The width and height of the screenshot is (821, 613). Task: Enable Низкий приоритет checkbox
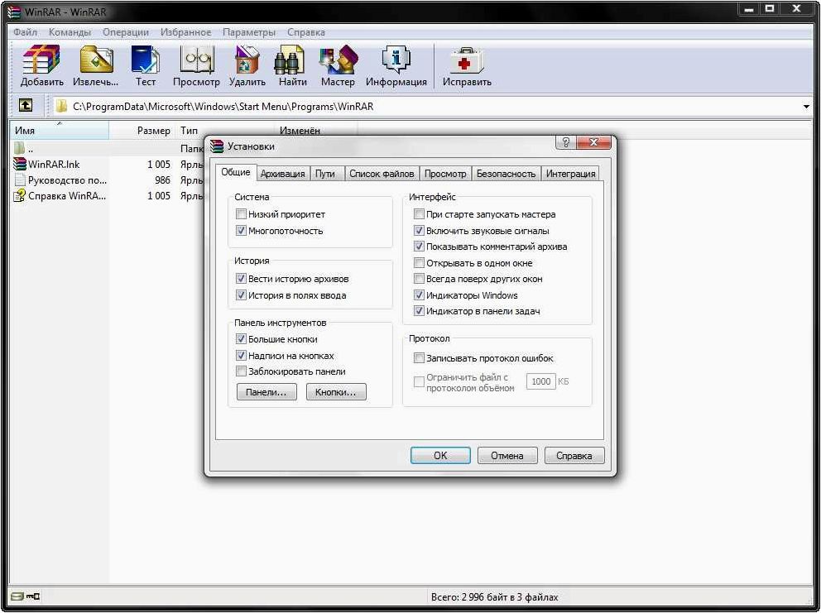pyautogui.click(x=241, y=214)
